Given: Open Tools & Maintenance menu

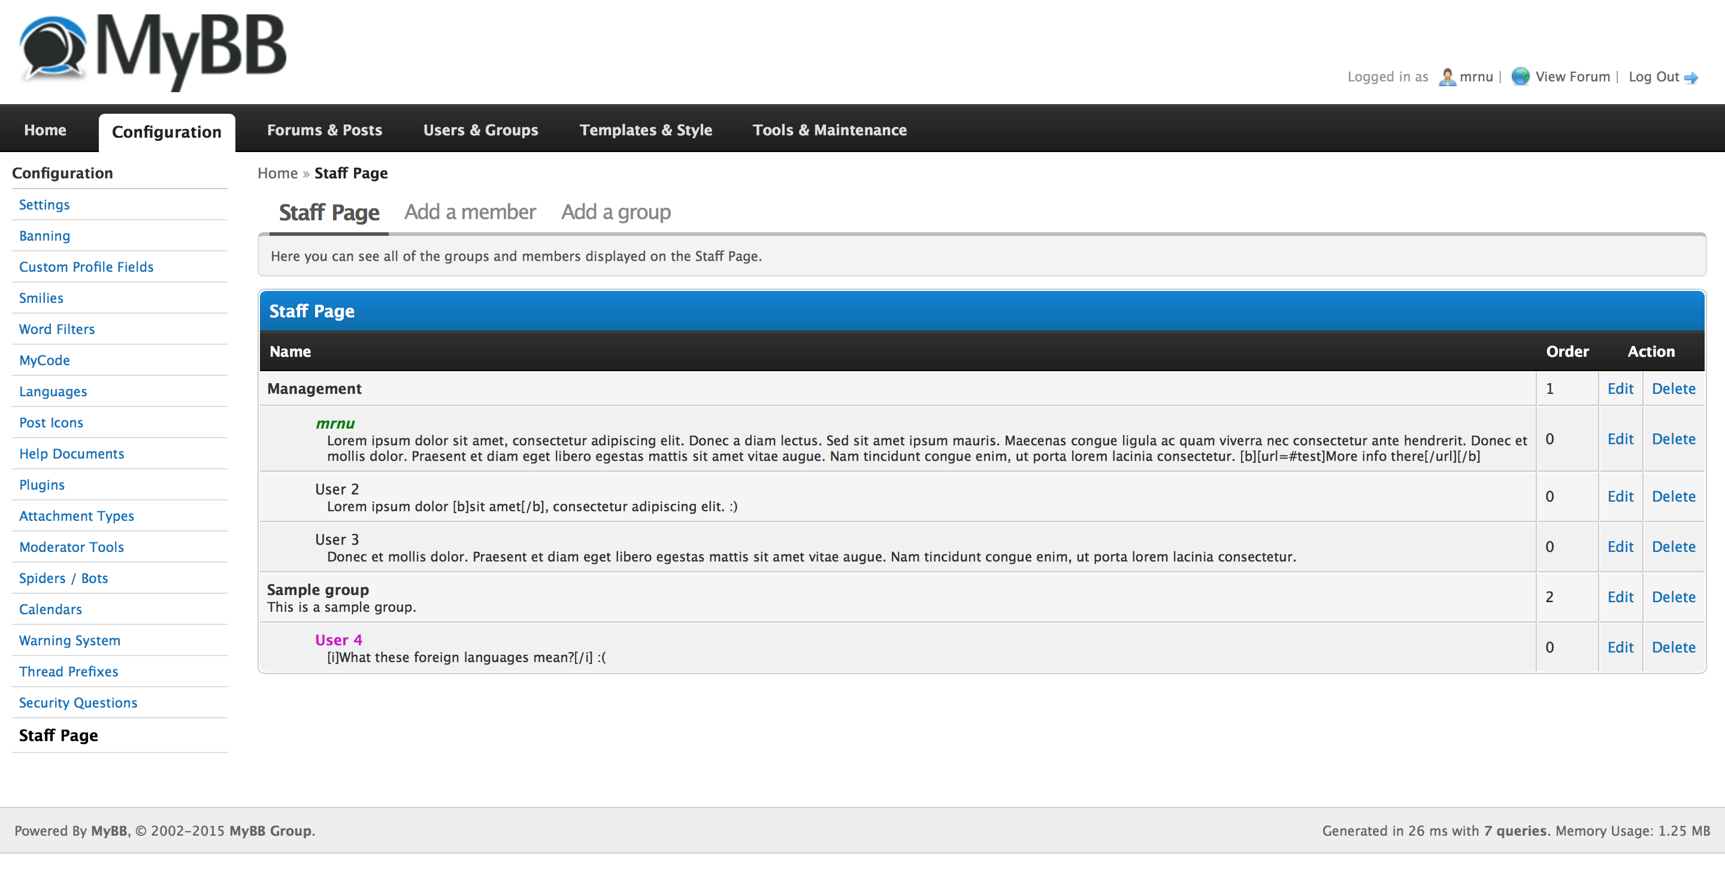Looking at the screenshot, I should pyautogui.click(x=829, y=130).
